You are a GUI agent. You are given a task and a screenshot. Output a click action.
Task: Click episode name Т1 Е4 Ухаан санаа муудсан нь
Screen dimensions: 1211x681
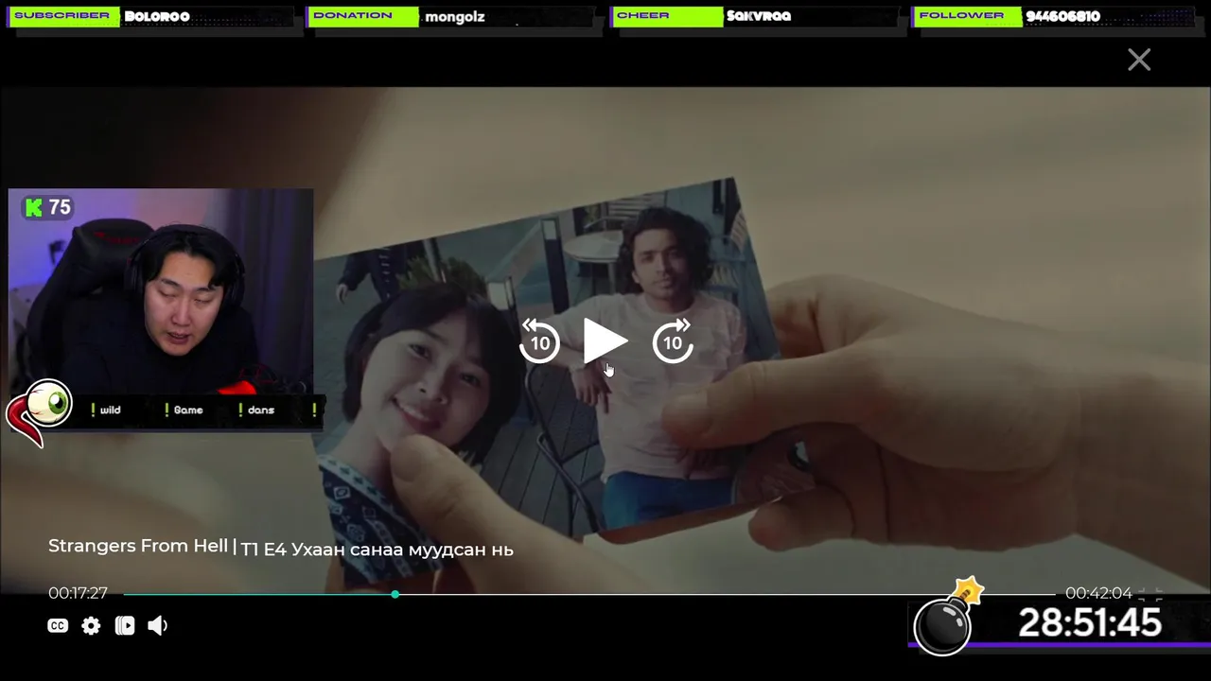tap(377, 549)
